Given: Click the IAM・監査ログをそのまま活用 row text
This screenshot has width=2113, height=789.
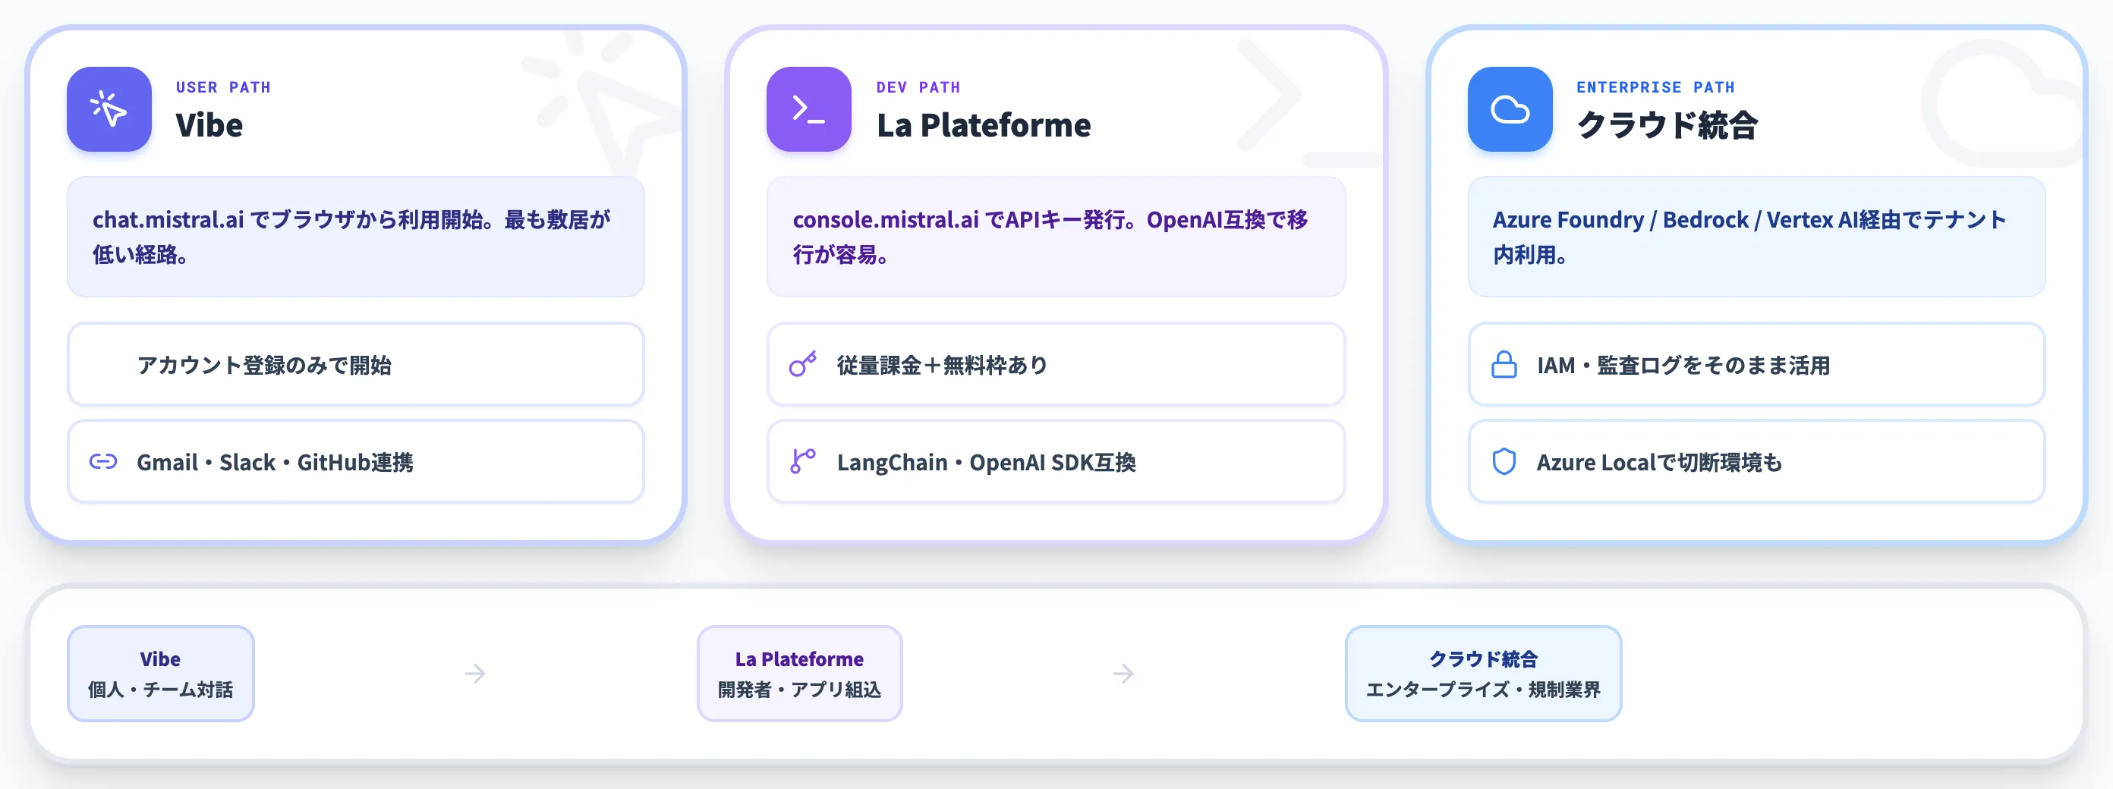Looking at the screenshot, I should point(1683,365).
